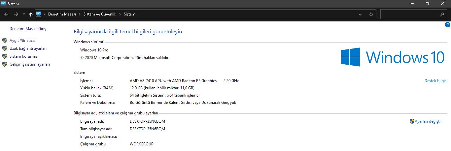The height and width of the screenshot is (151, 451).
Task: Open help with the question mark icon
Action: point(448,25)
